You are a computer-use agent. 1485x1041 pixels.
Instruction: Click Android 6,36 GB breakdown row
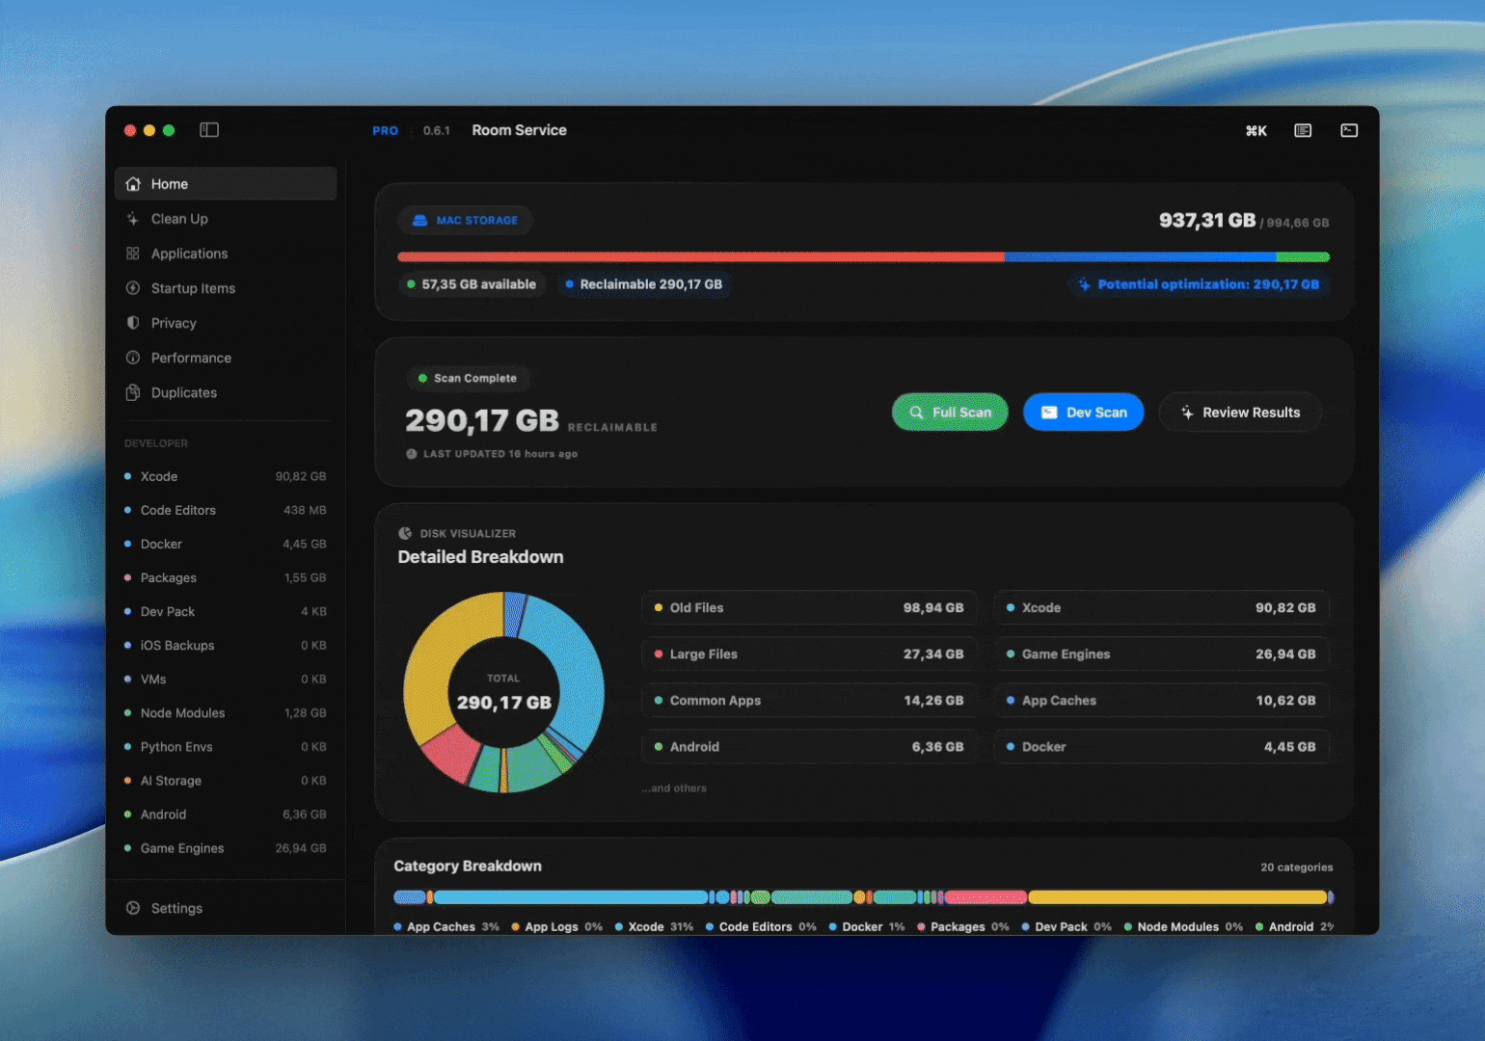click(809, 747)
